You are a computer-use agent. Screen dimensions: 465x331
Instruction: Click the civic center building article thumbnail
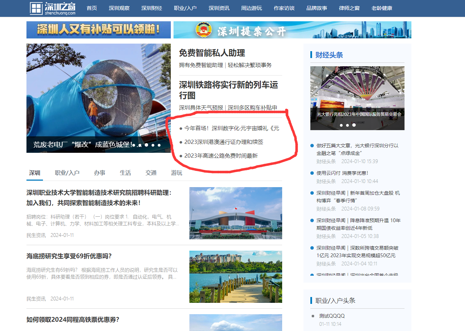(x=236, y=213)
